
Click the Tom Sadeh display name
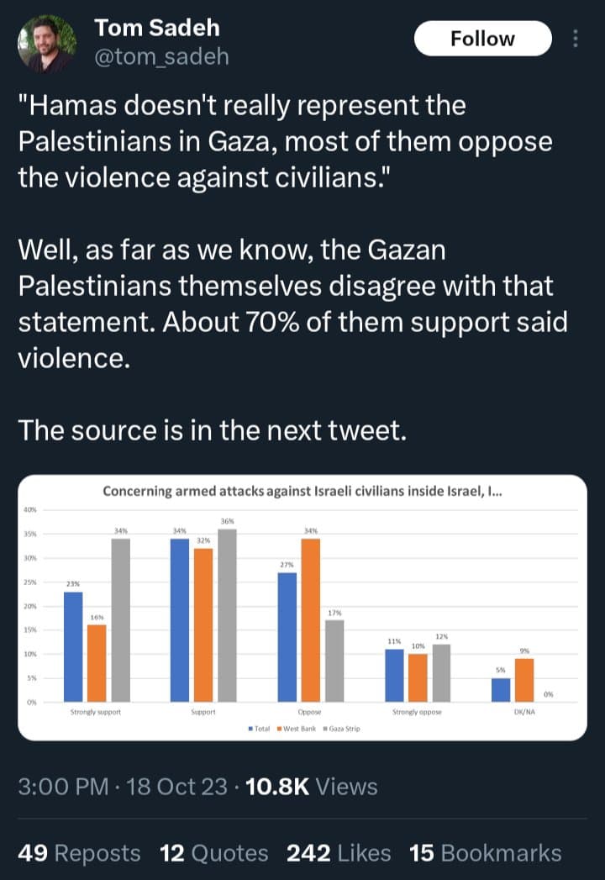(x=157, y=27)
